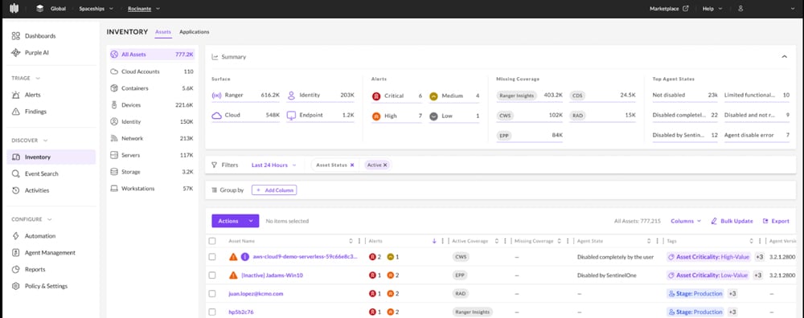Click the Asset Criticality: High-Value tag
Viewport: 804px width, 318px height.
click(x=708, y=256)
